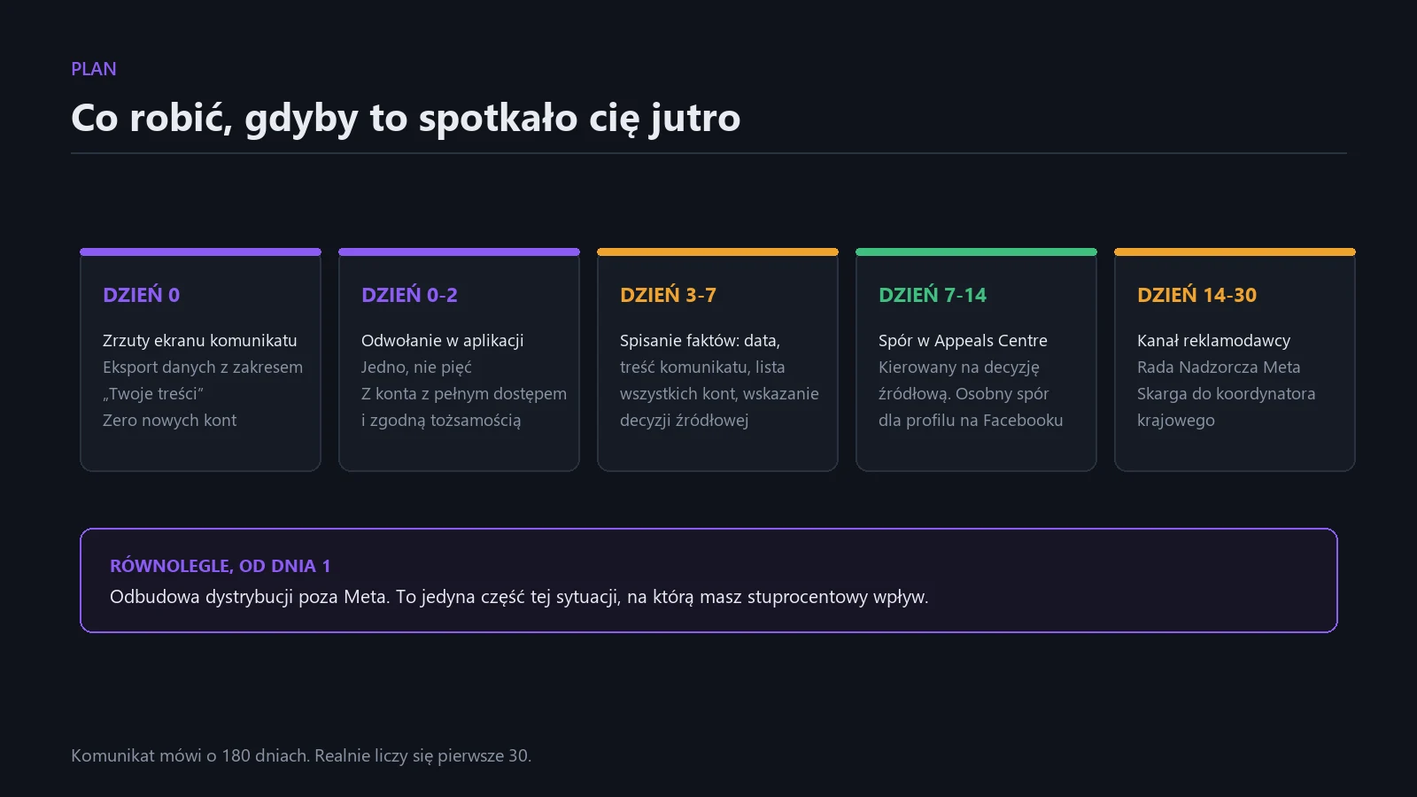Select the slide title 'Co robić, gdyby to spotkało cię jutro'
The width and height of the screenshot is (1417, 797).
coord(406,118)
